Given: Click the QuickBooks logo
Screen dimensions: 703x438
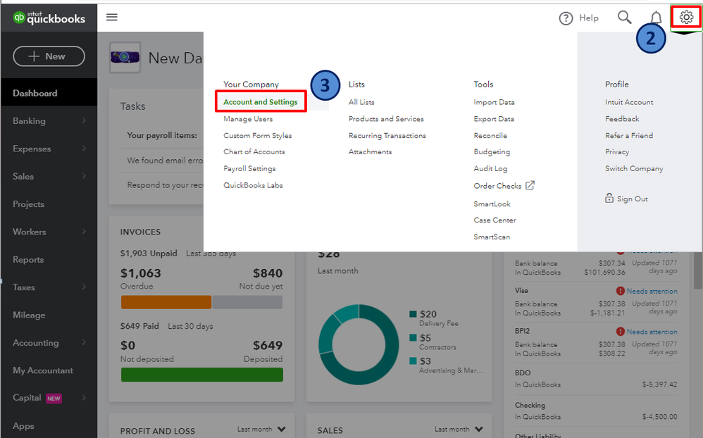Looking at the screenshot, I should 49,18.
